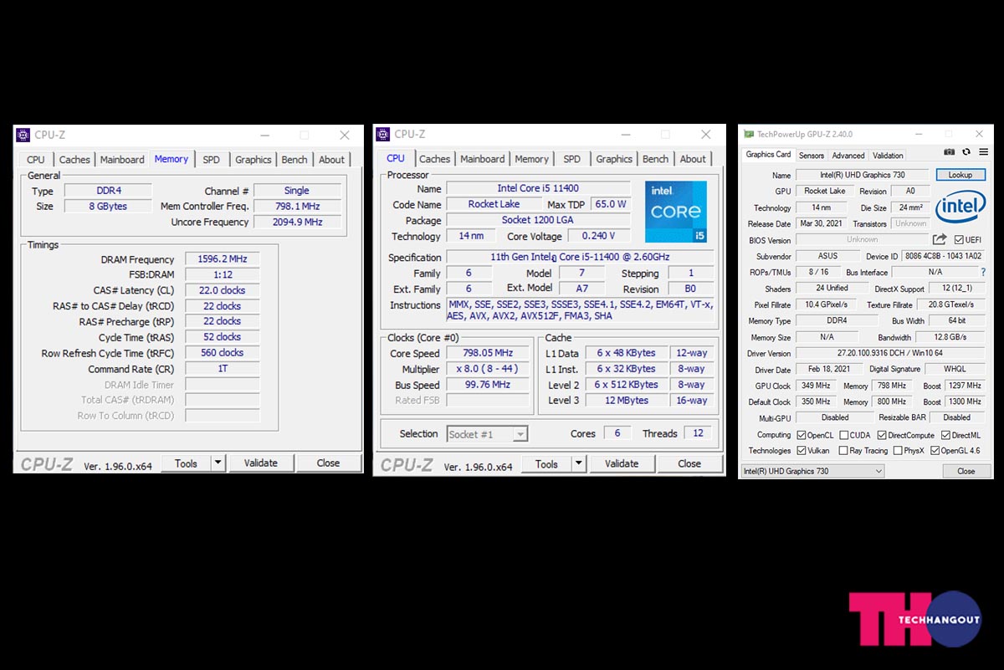Screen dimensions: 1004x670
Task: Click the title bar icon of the CPU-Z Processor window
Action: tap(383, 134)
